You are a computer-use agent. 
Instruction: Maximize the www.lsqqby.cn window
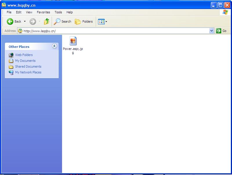(220, 5)
